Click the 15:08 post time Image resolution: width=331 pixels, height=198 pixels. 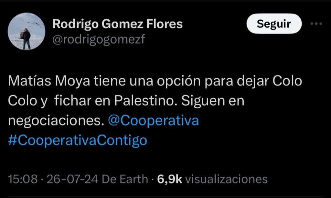(x=23, y=179)
